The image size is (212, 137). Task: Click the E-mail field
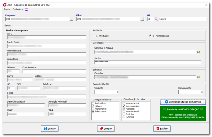47,97
